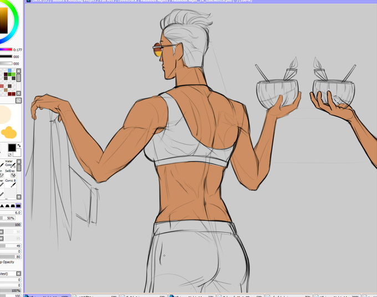Viewport: 377px width, 297px height.
Task: Click the scratchpad options icon
Action: (18, 100)
